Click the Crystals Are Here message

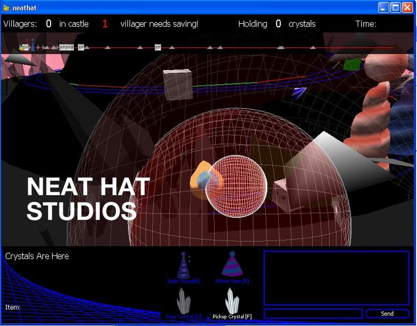click(37, 256)
